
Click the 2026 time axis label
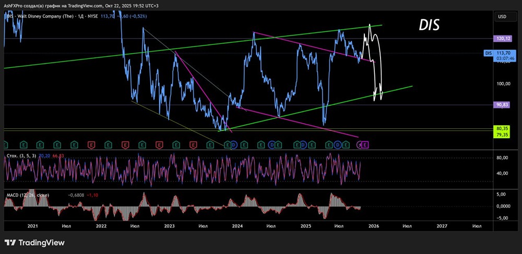pyautogui.click(x=374, y=226)
